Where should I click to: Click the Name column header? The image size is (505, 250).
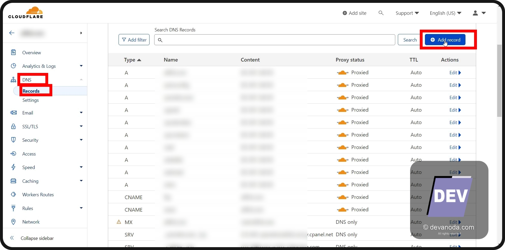171,60
